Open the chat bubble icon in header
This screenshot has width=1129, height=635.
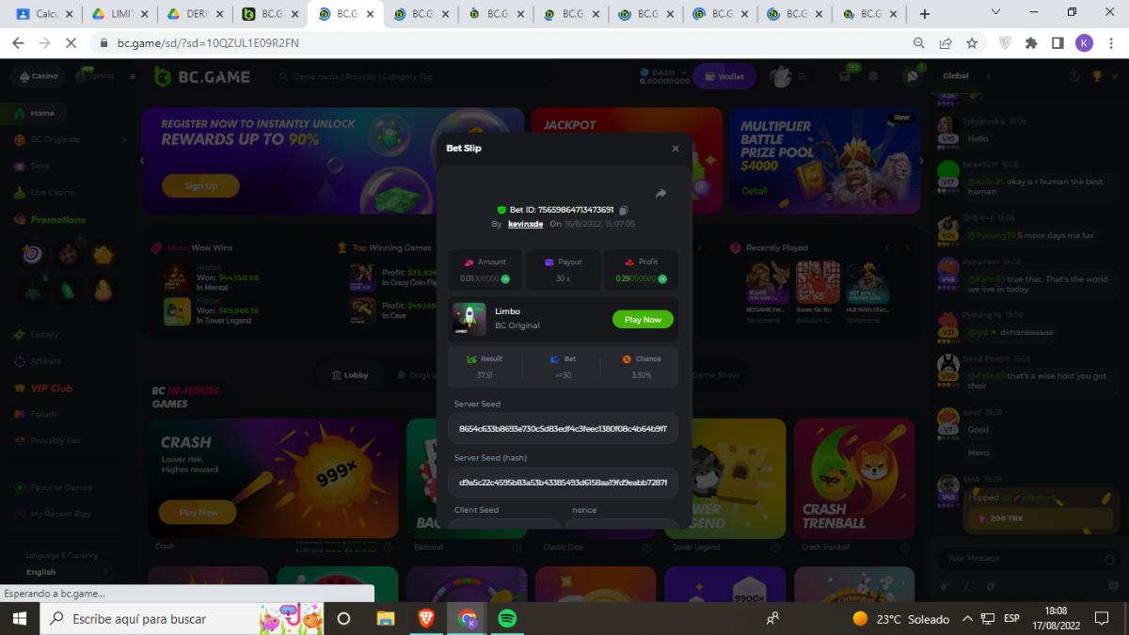[x=911, y=76]
